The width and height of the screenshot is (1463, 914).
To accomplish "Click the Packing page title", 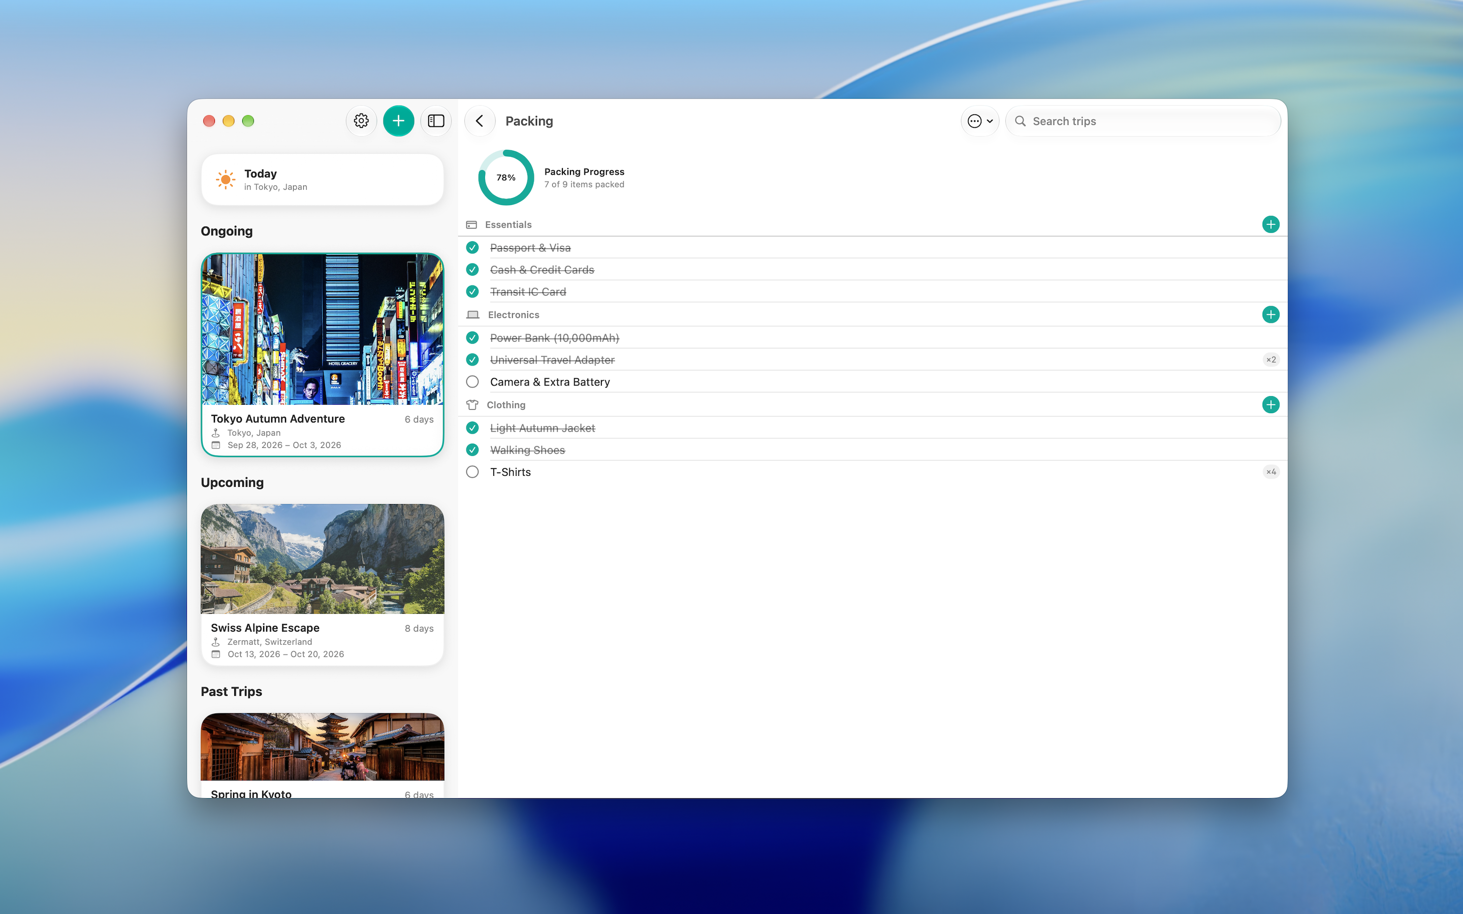I will coord(529,121).
